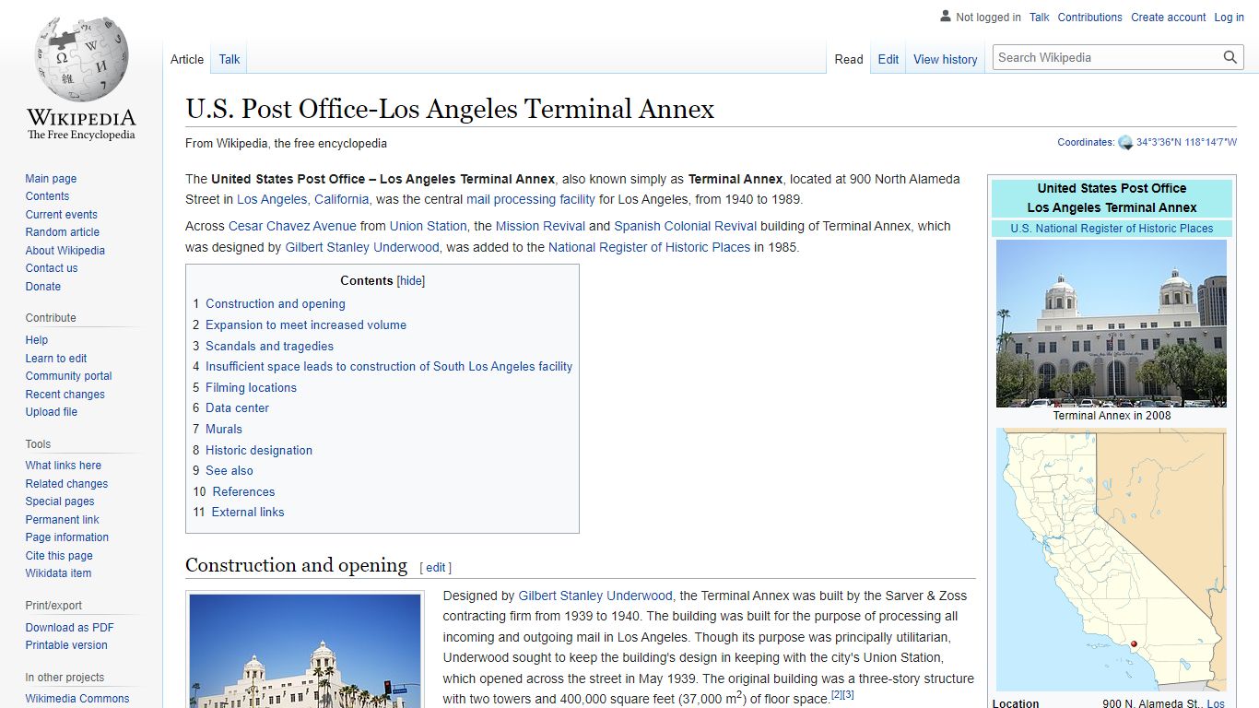Click the Wikipedia globe logo
1259x708 pixels.
[x=81, y=77]
